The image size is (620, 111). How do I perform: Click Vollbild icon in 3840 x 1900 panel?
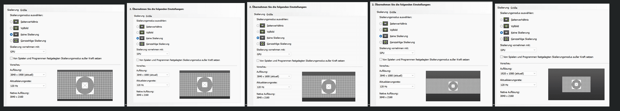click(16, 28)
